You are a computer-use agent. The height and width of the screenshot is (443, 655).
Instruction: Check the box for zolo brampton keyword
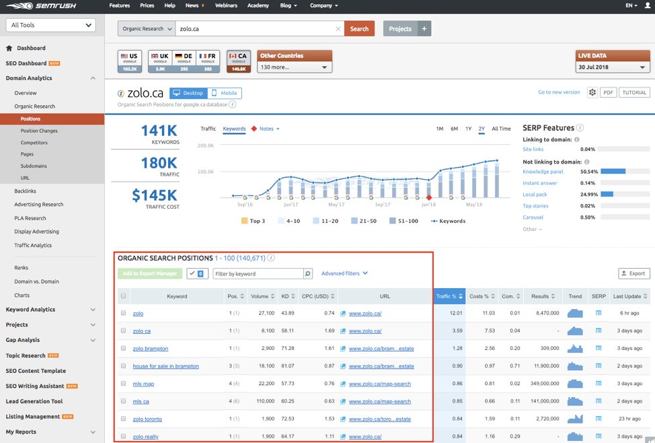tap(123, 348)
